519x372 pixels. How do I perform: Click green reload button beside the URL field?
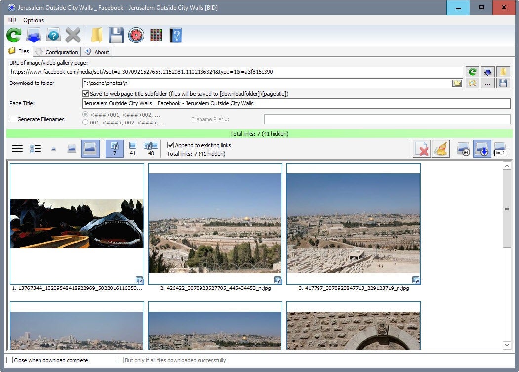(472, 72)
